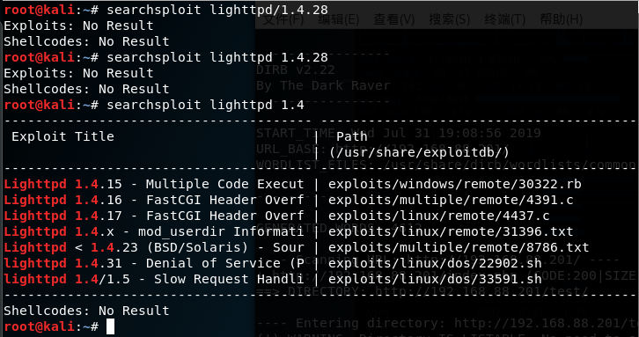
Task: Click the /usr/share/exploitdb/ path header
Action: coord(419,152)
